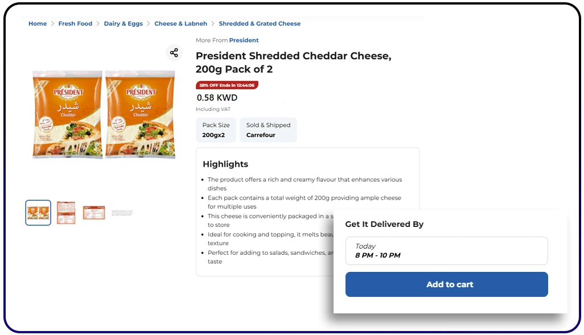Click the 58% OFF countdown badge
Viewport: 584px width, 335px height.
point(227,84)
